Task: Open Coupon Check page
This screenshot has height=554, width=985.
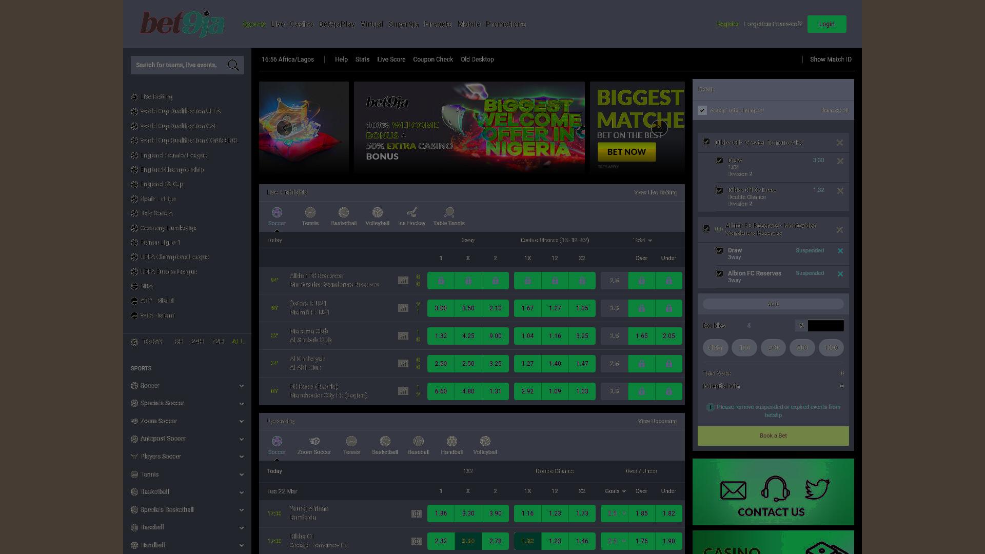Action: point(433,60)
